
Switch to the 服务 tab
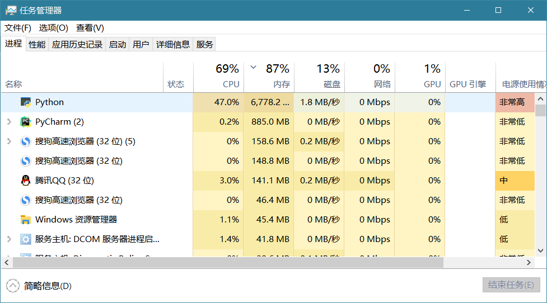point(204,45)
